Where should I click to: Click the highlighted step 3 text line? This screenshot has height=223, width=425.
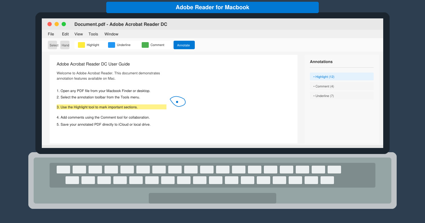[112, 107]
